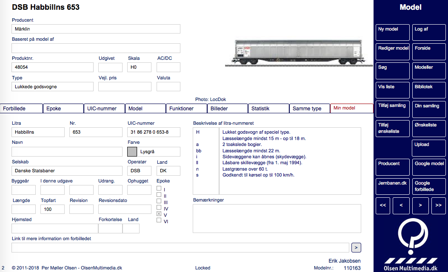The height and width of the screenshot is (272, 448).
Task: Tick the Epoke II checkbox
Action: [159, 195]
